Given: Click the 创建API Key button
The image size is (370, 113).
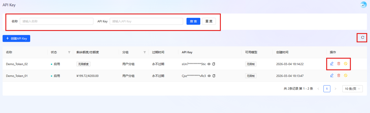Looking at the screenshot, I should point(16,38).
